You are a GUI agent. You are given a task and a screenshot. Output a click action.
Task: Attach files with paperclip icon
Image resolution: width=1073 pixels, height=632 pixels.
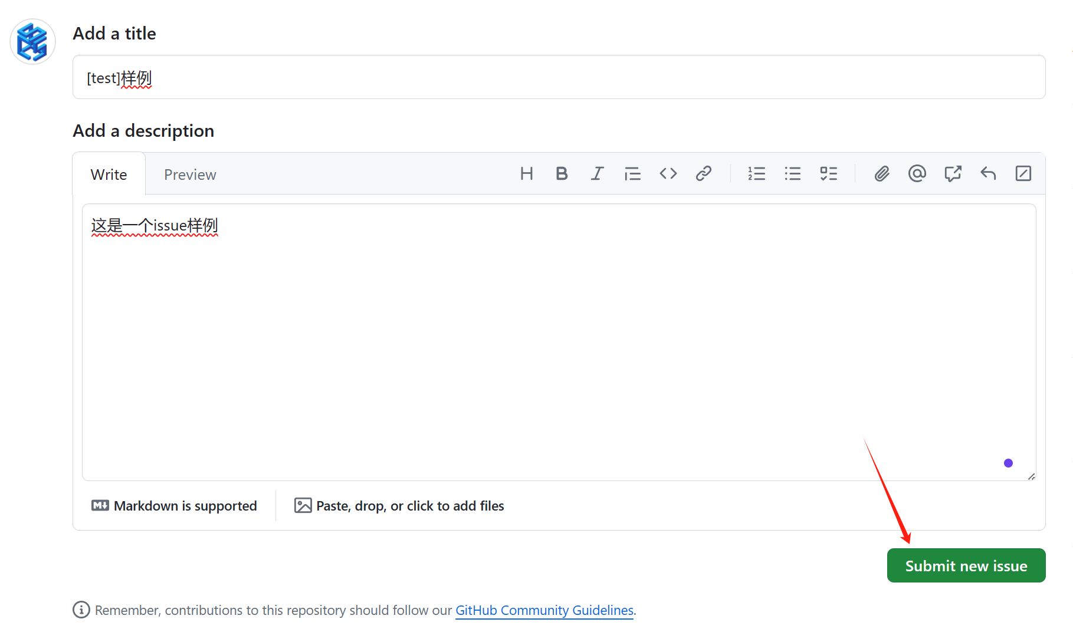881,174
